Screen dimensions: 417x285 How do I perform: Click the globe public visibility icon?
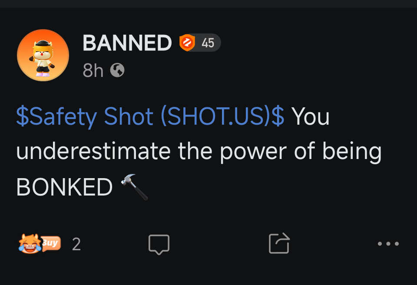click(x=117, y=70)
